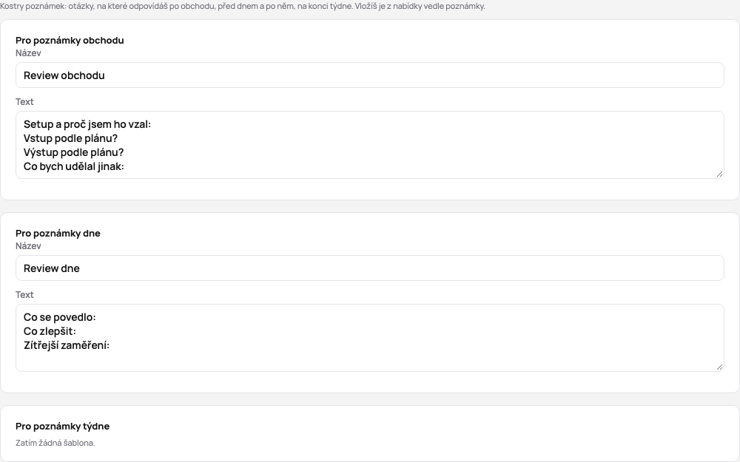Click the line "Co zlepšit:"

click(50, 331)
